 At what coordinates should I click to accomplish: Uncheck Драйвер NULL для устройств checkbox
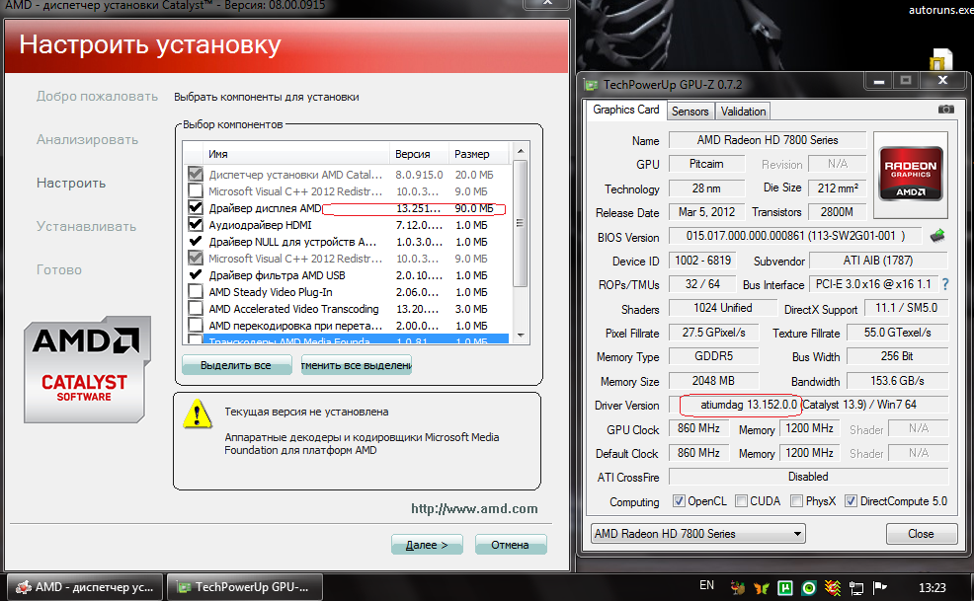[x=196, y=241]
